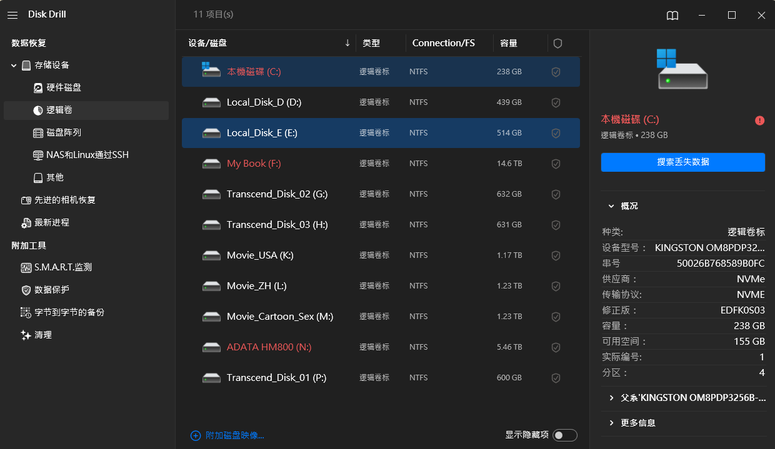Click the book help icon in title bar
This screenshot has width=775, height=449.
672,16
